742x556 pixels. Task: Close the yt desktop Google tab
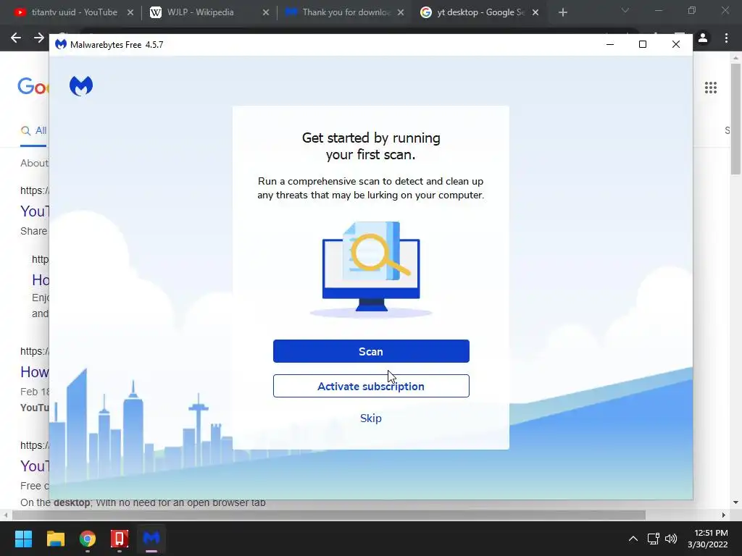coord(535,13)
